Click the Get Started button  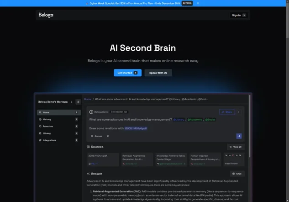point(127,73)
